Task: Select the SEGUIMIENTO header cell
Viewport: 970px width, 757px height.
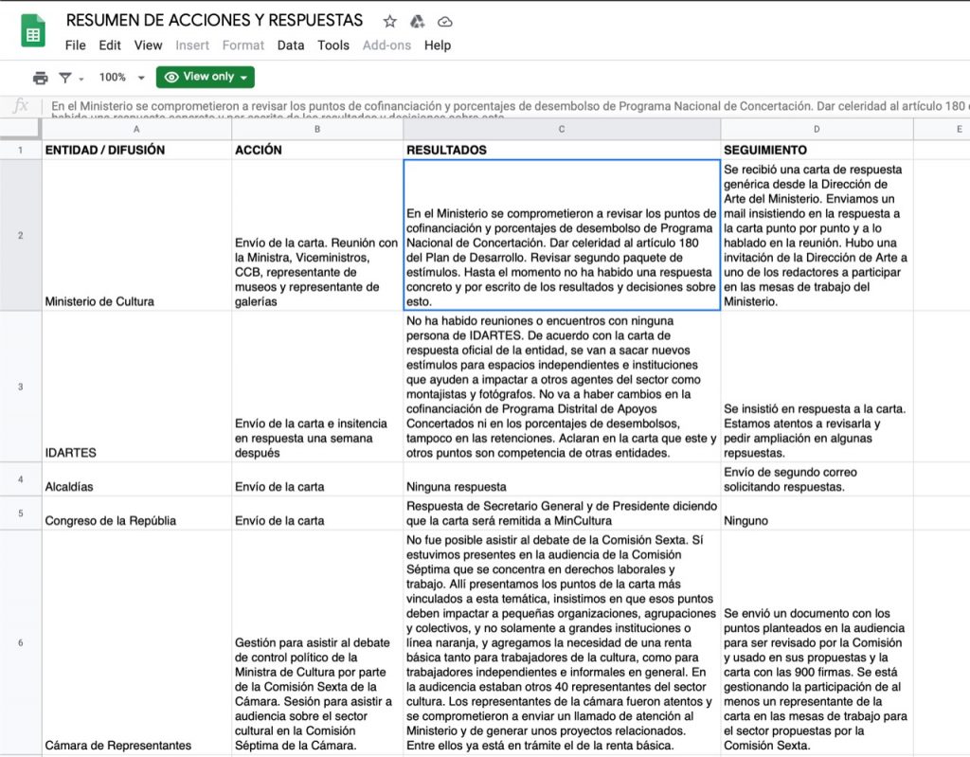Action: (x=816, y=150)
